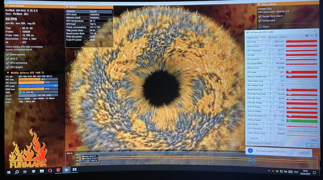Screen dimensions: 323x180
Task: Open the GPU Clock sensor dropdown arrow
Action: click(x=270, y=42)
